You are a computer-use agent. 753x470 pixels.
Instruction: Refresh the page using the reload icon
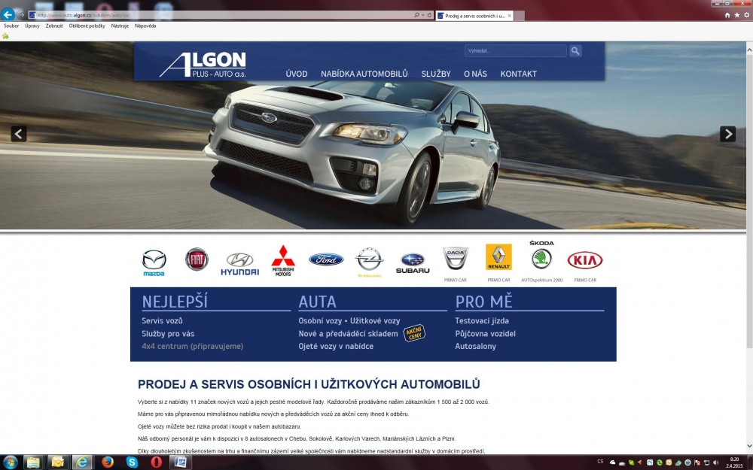pyautogui.click(x=430, y=15)
